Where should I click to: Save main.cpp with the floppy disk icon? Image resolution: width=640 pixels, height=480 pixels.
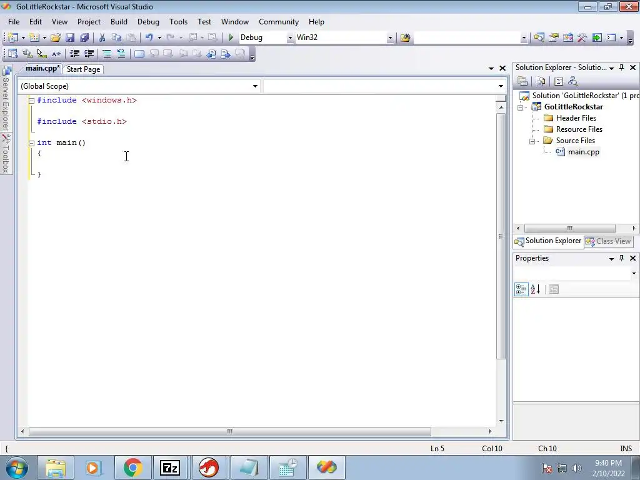click(x=70, y=37)
